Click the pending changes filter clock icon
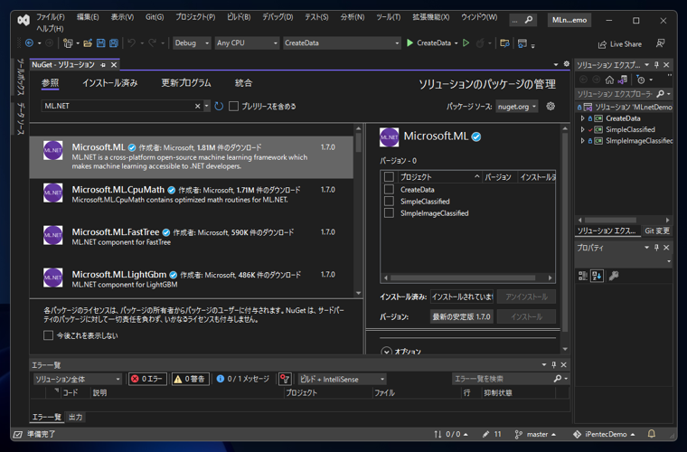This screenshot has height=452, width=687. point(641,80)
